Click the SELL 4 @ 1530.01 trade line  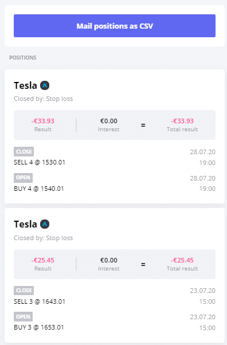(x=40, y=162)
